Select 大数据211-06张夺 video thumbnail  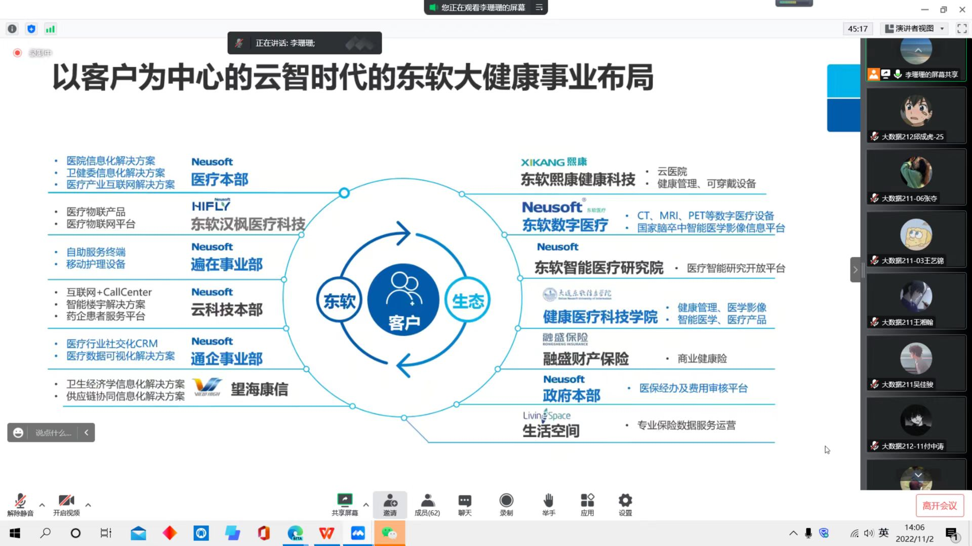point(916,177)
